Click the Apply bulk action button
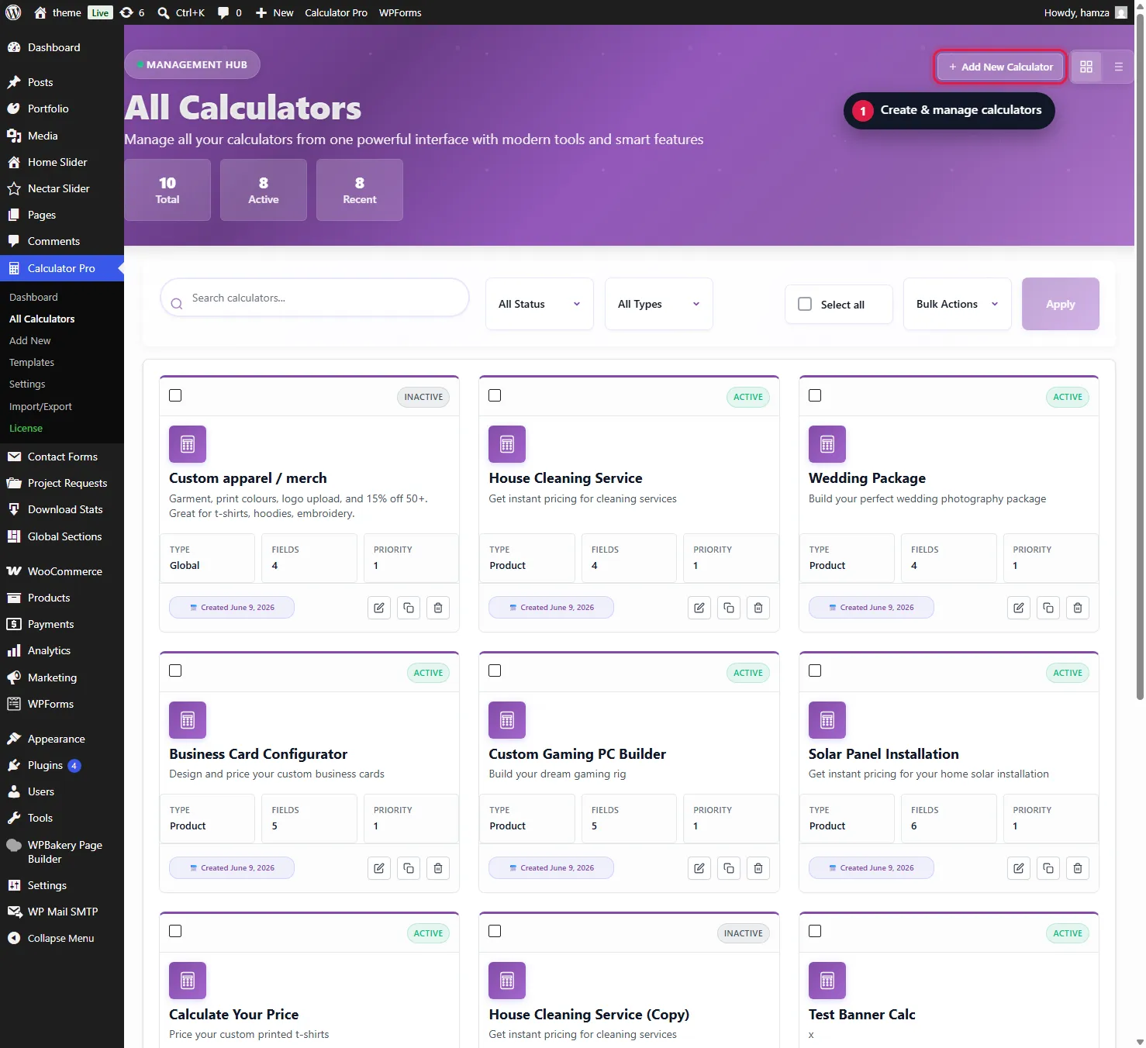Image resolution: width=1146 pixels, height=1048 pixels. [x=1060, y=304]
